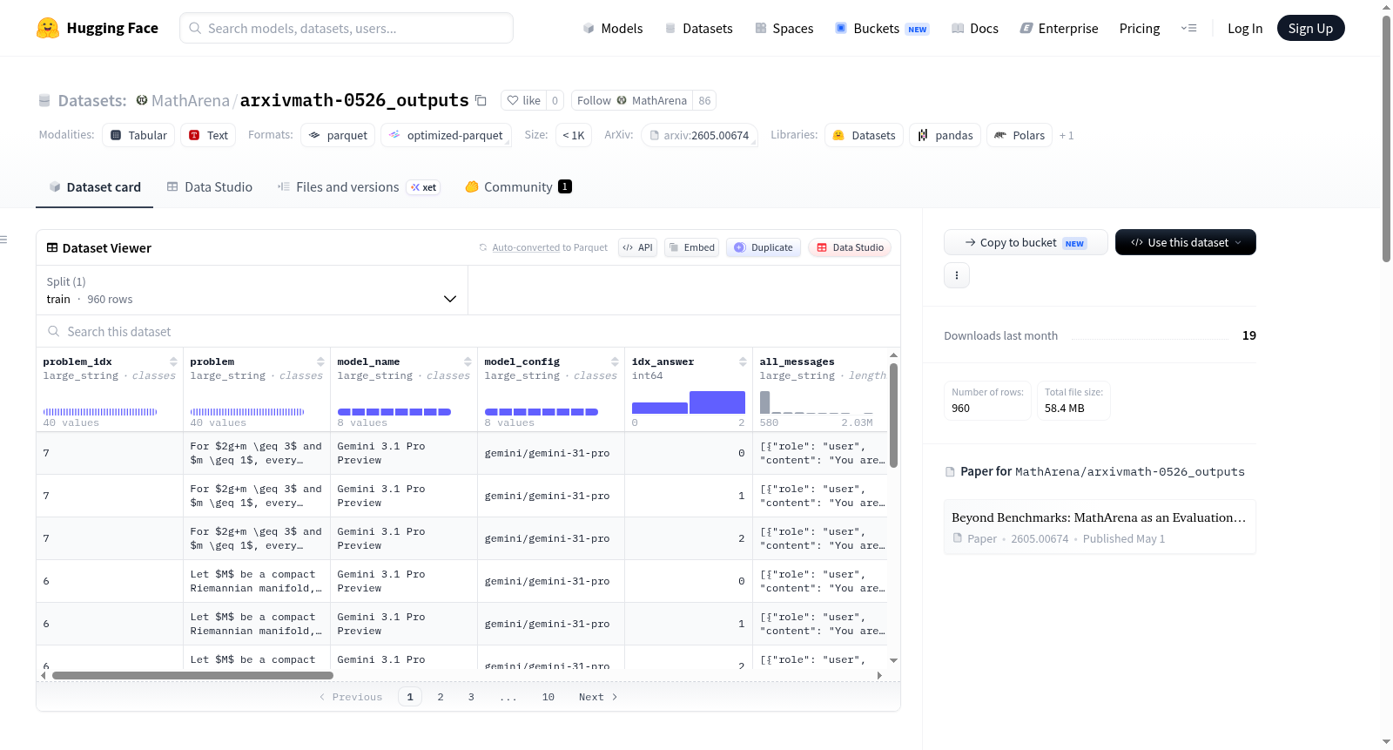Click the Next page button
The image size is (1393, 750).
click(x=598, y=697)
